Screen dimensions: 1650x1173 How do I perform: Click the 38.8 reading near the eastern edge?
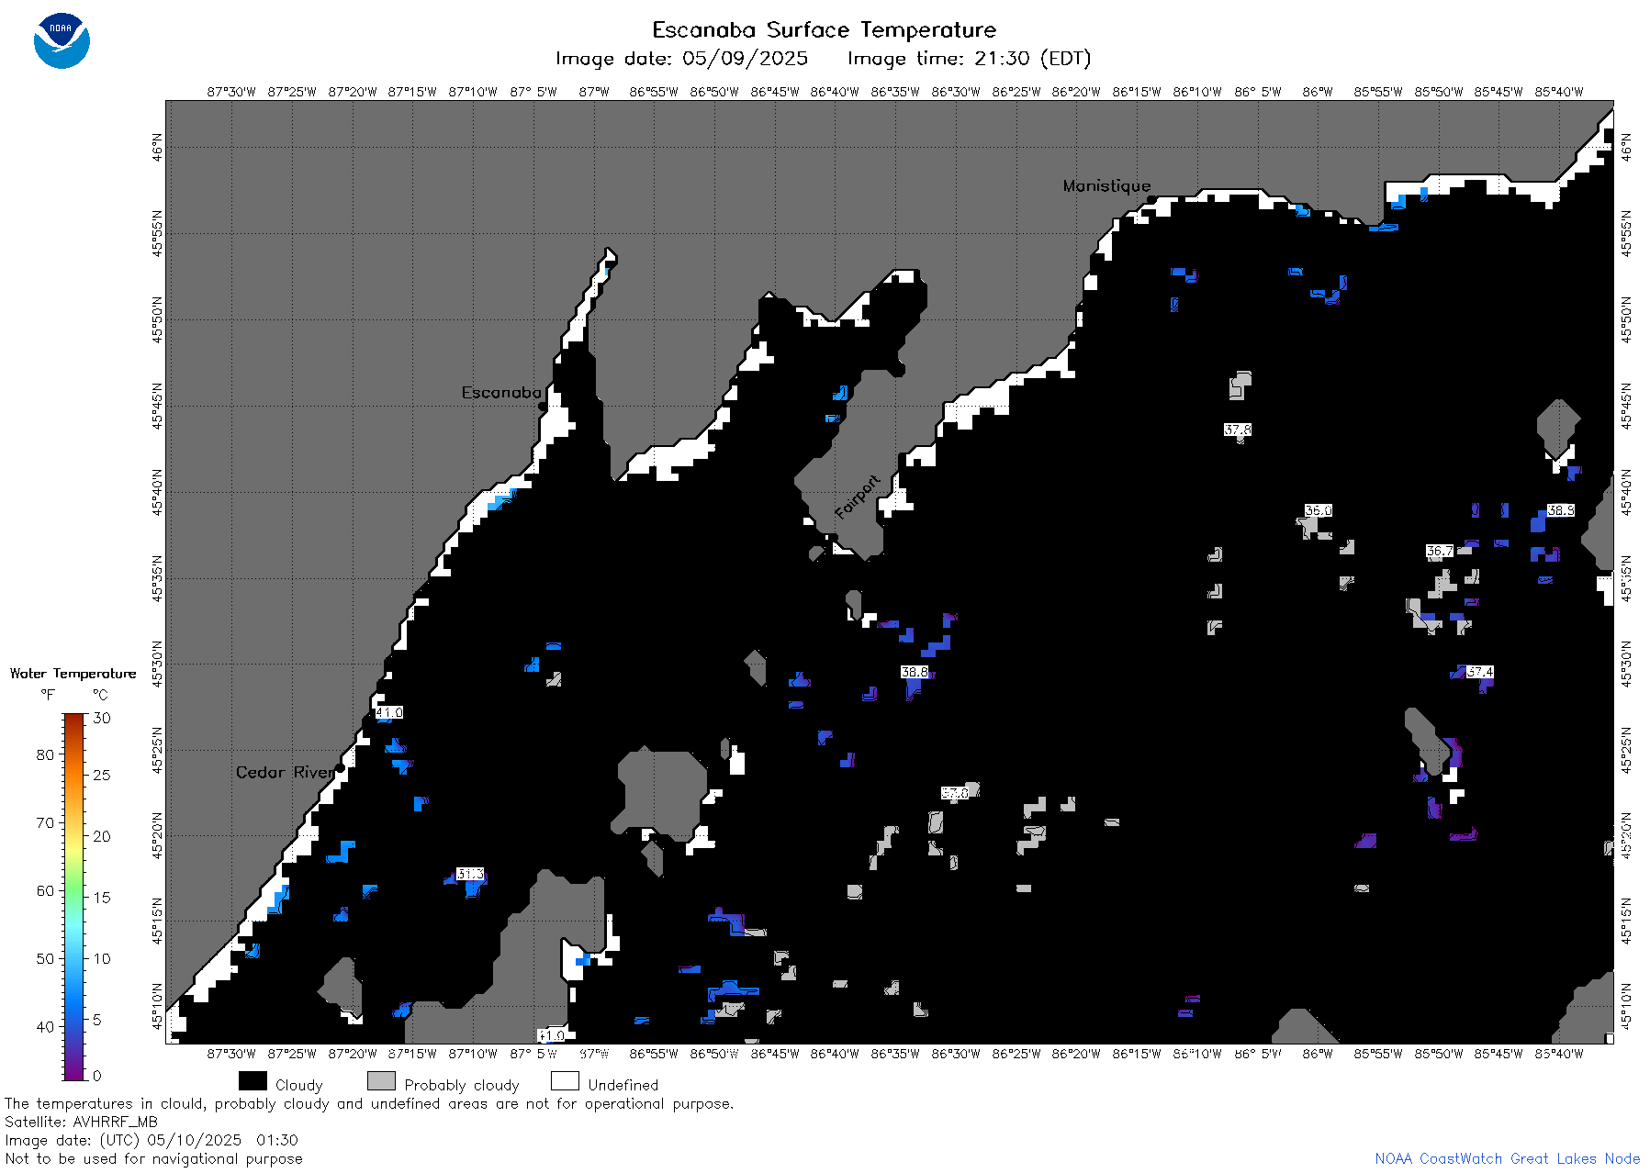click(x=1560, y=510)
